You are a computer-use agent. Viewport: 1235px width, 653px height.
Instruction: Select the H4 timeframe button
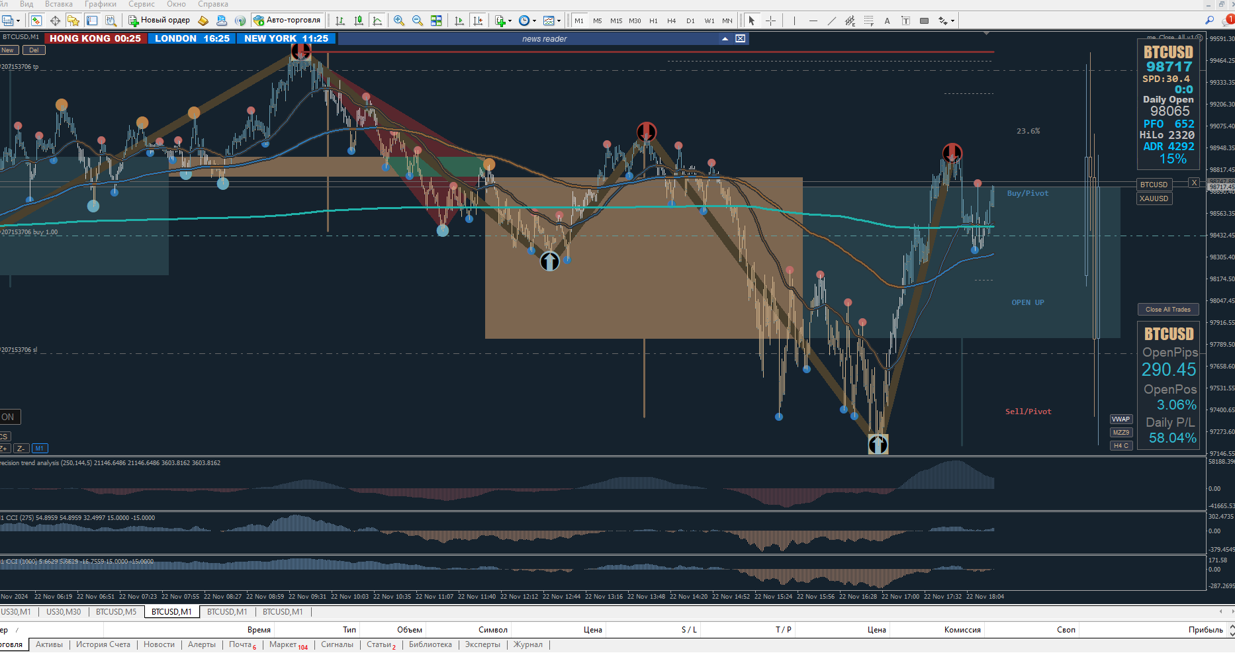click(672, 21)
